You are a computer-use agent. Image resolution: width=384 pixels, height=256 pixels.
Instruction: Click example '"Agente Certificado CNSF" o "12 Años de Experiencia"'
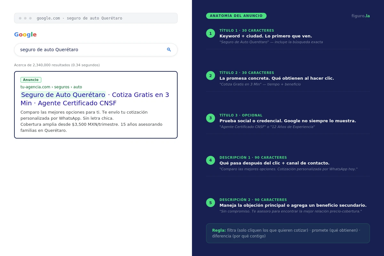point(267,127)
